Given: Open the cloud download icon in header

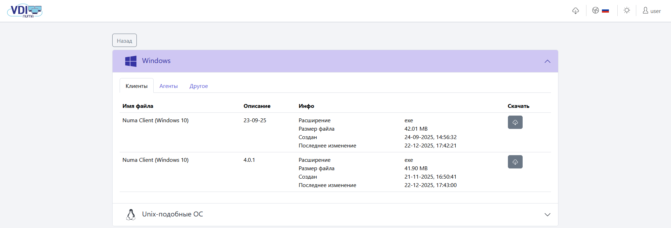Looking at the screenshot, I should coord(576,11).
